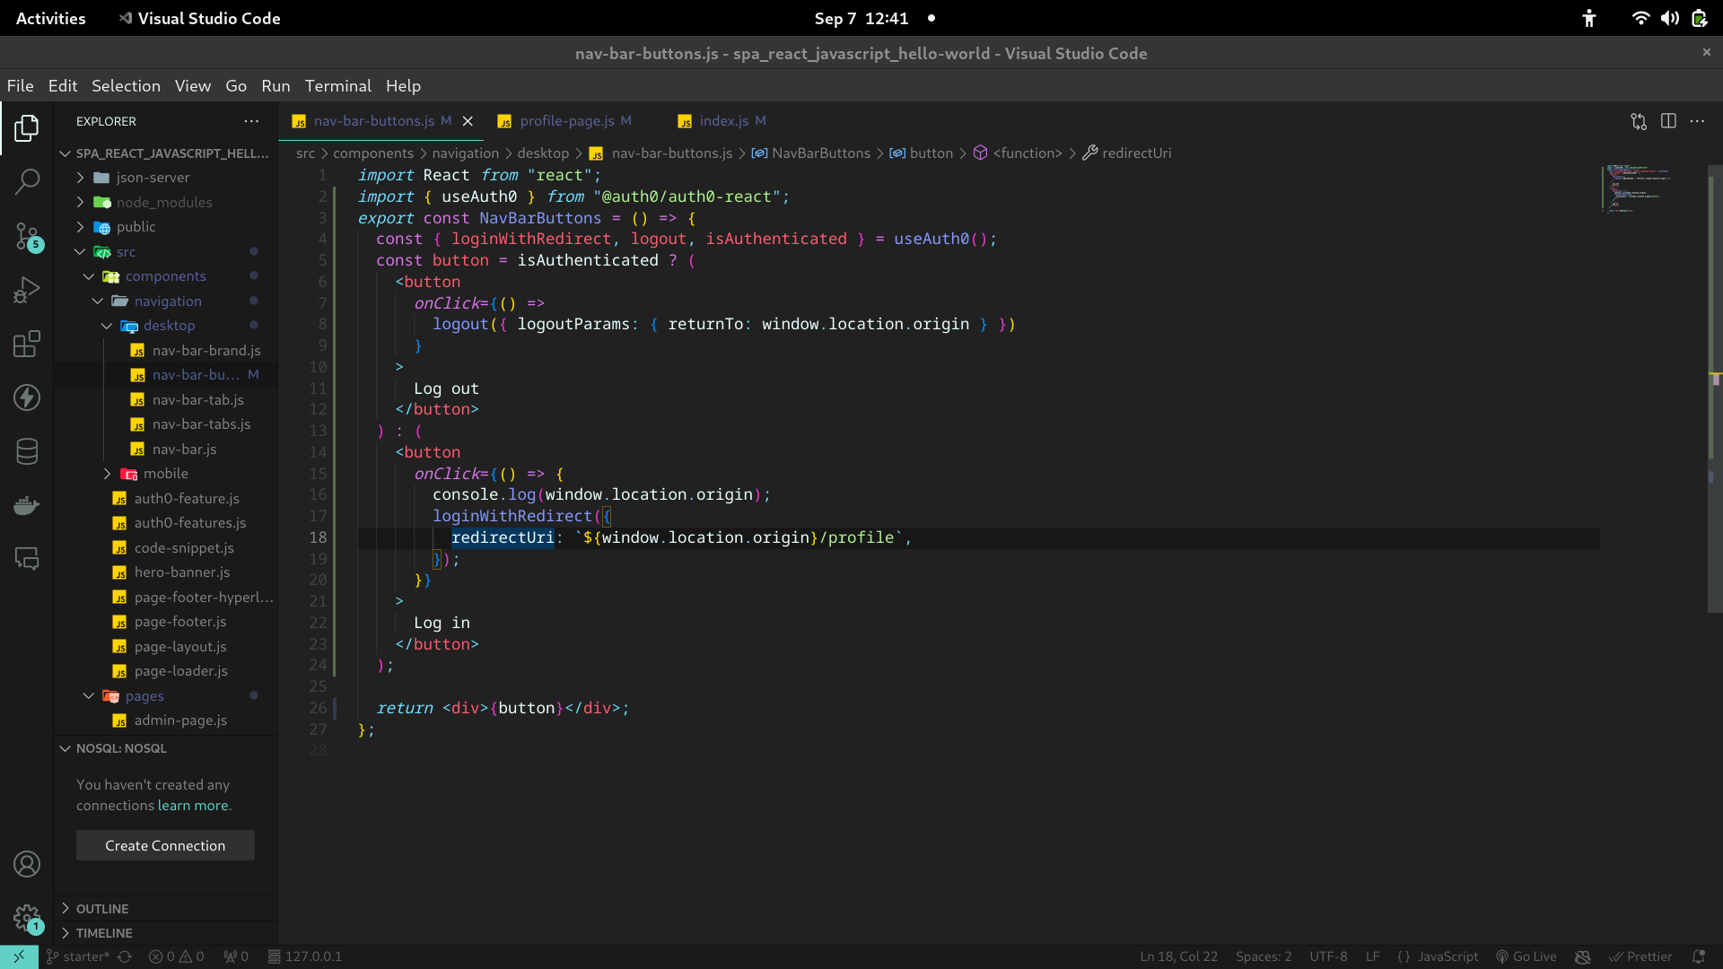The height and width of the screenshot is (969, 1723).
Task: Close the nav-bar-buttons.js tab
Action: pyautogui.click(x=468, y=121)
